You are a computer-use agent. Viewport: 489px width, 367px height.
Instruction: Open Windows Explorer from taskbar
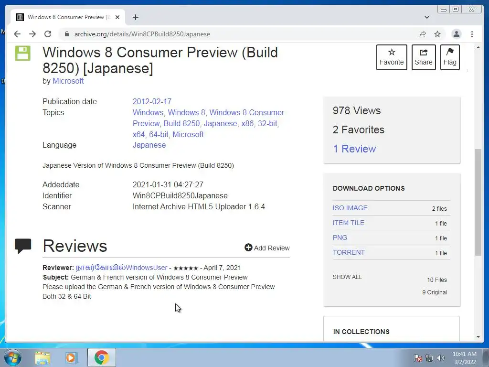(43, 357)
